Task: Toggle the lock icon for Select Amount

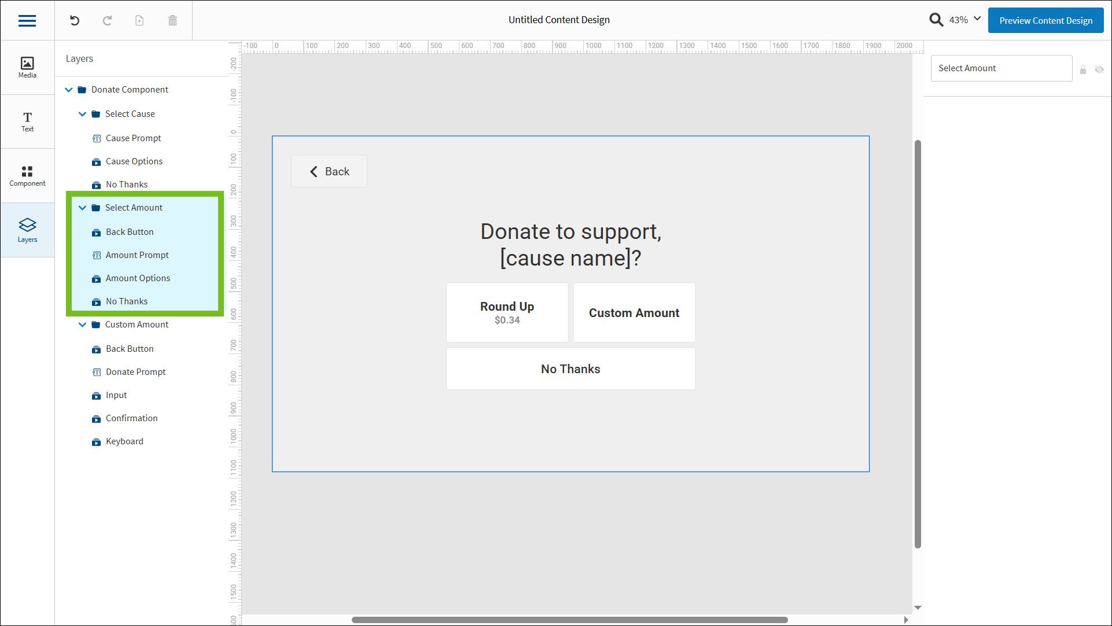Action: click(x=1083, y=69)
